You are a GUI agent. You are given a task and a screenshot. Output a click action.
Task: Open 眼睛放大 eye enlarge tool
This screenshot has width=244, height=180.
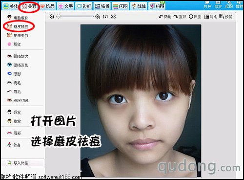pyautogui.click(x=18, y=56)
